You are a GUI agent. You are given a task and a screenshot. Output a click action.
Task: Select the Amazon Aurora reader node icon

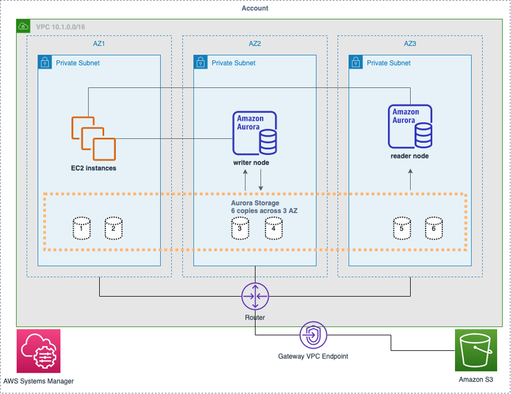[x=410, y=126]
